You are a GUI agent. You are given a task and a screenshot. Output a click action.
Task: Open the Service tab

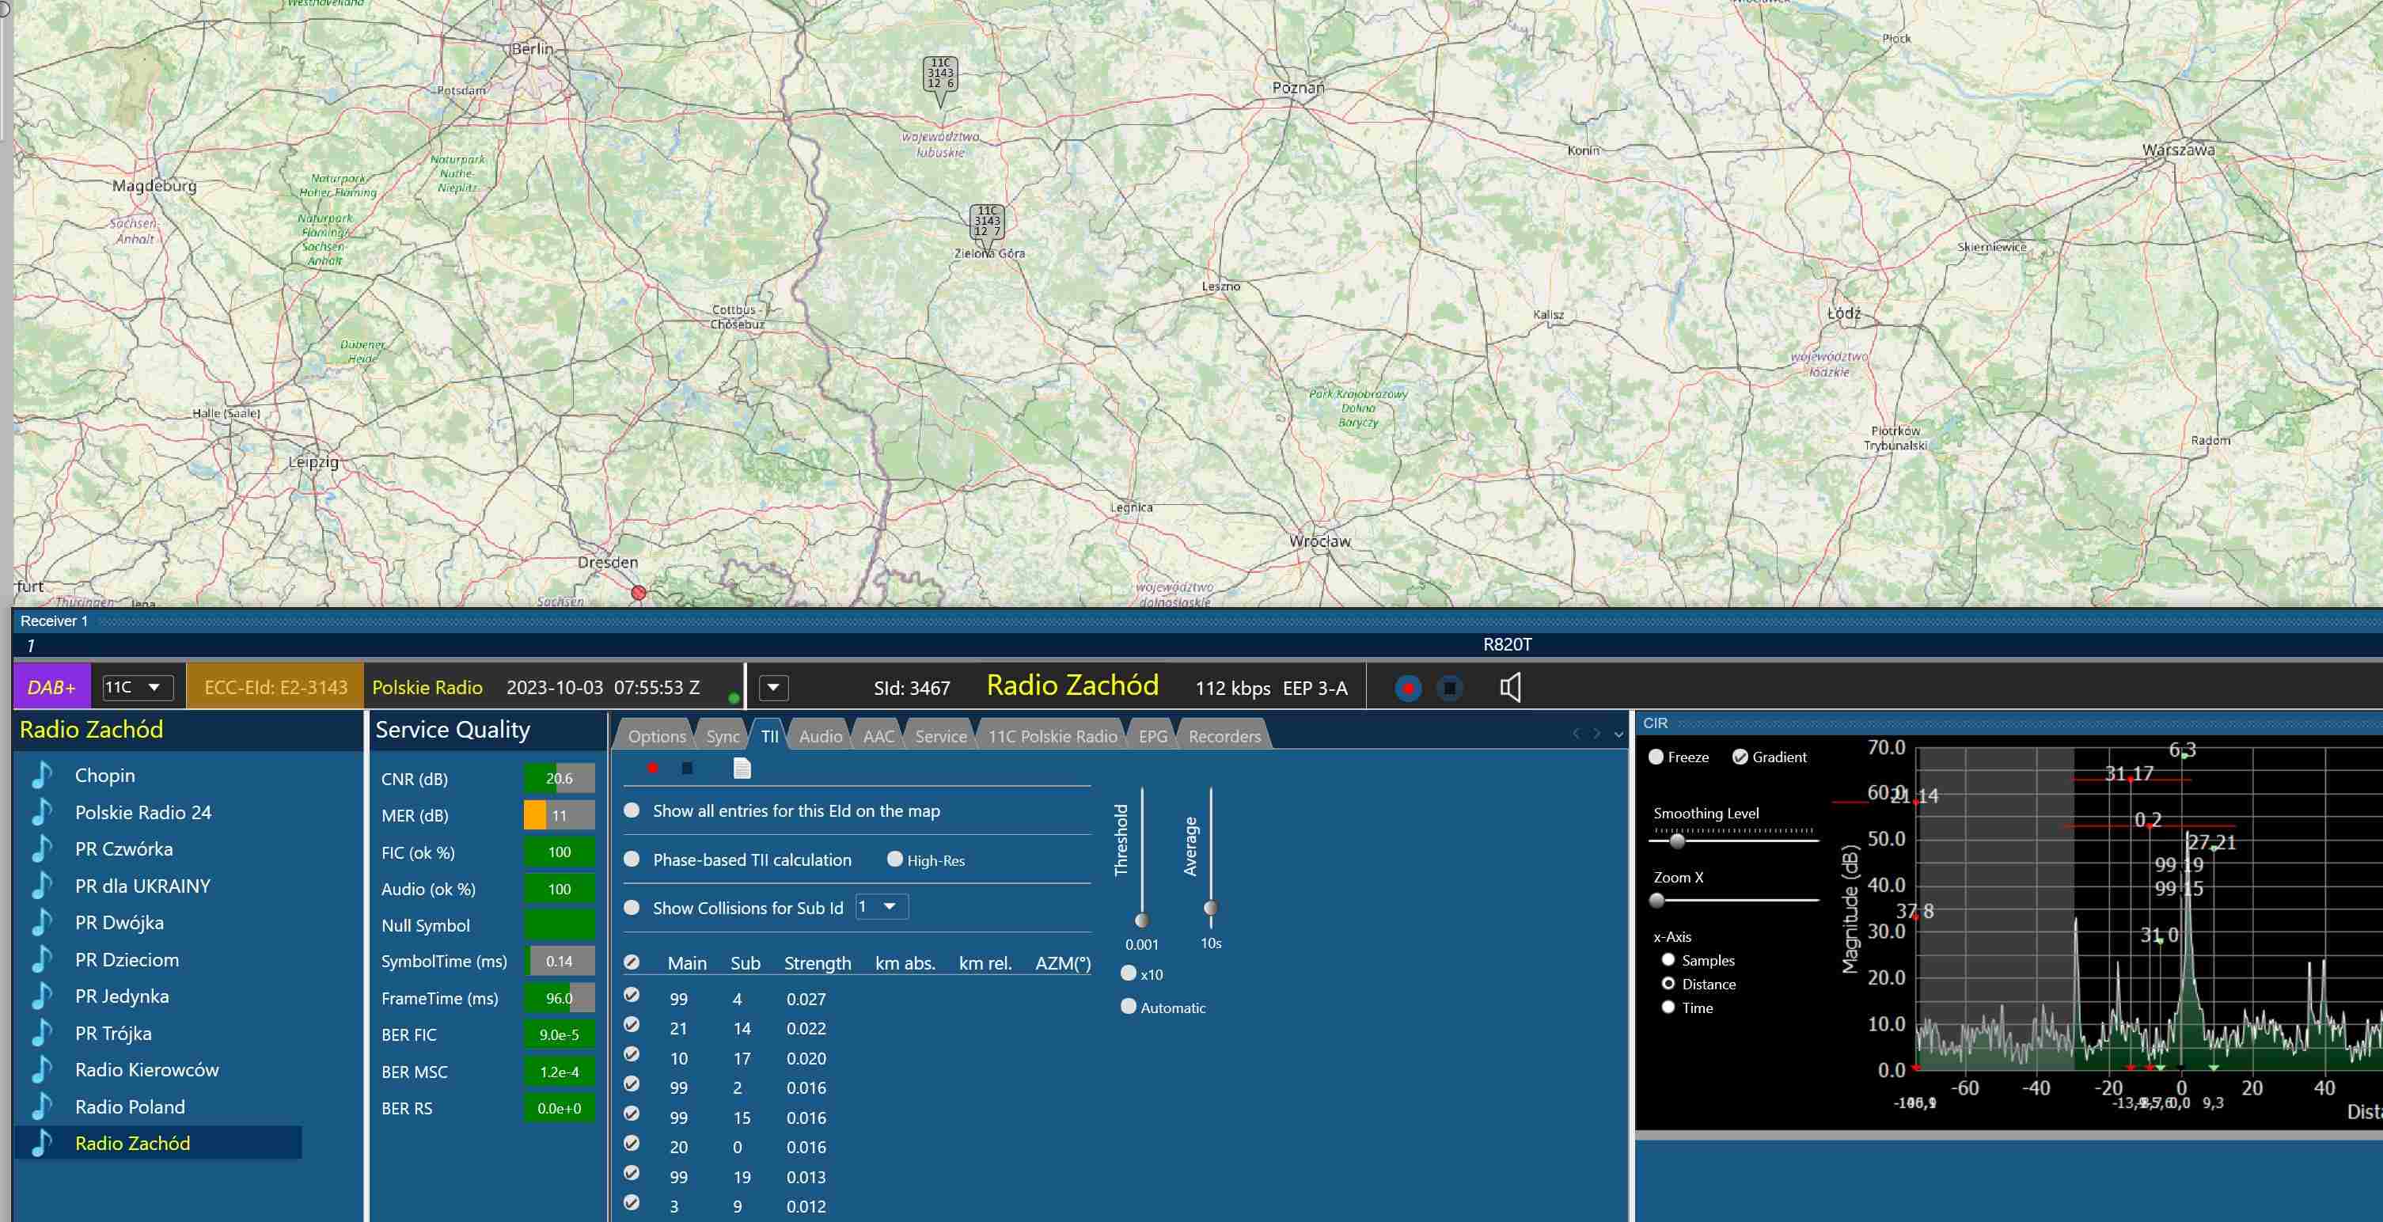click(941, 736)
